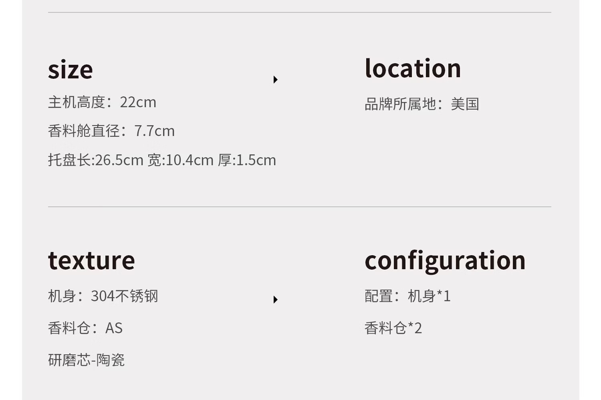
Task: Click the 宽:10.4cm width value
Action: 180,160
